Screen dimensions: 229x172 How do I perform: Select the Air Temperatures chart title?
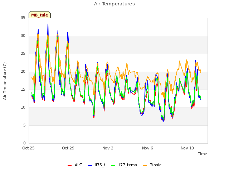[x=114, y=4]
